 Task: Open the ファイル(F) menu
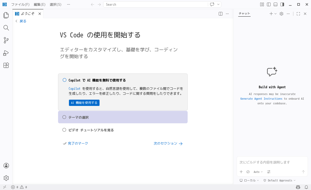pyautogui.click(x=20, y=4)
